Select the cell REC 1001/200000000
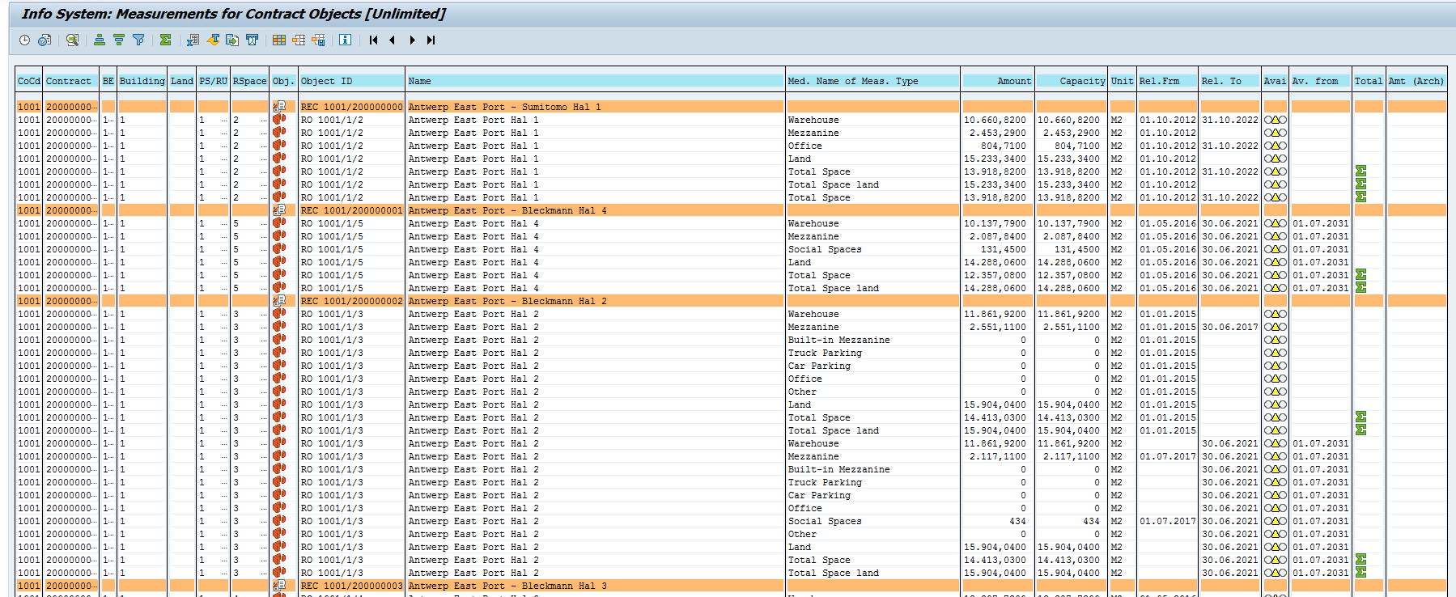 [x=351, y=107]
